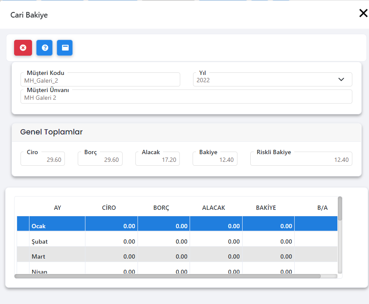Click the Müşteri Kodu input field
The width and height of the screenshot is (369, 304).
tap(100, 80)
